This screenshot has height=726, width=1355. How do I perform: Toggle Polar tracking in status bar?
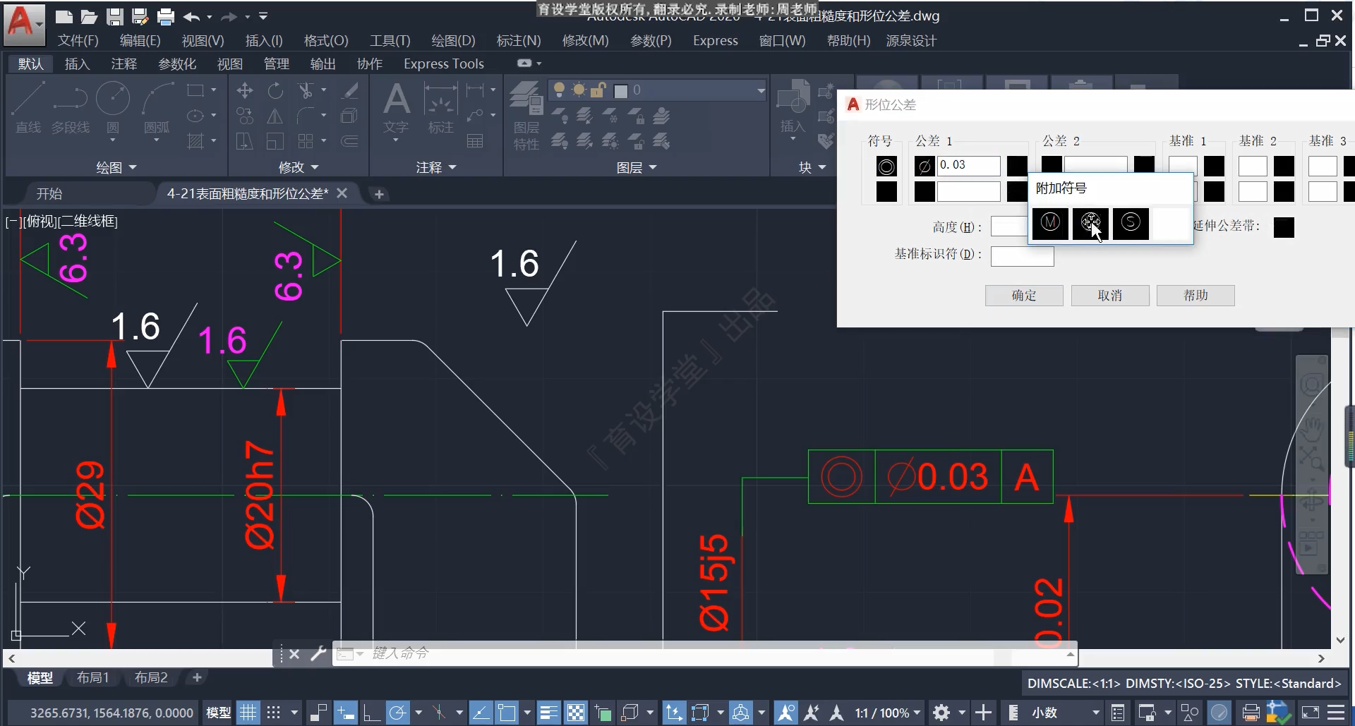click(x=397, y=713)
